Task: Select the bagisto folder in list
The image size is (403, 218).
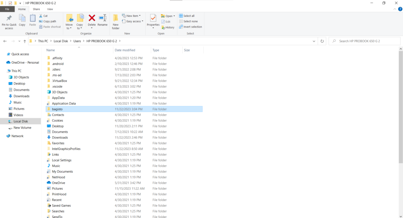Action: pos(58,109)
